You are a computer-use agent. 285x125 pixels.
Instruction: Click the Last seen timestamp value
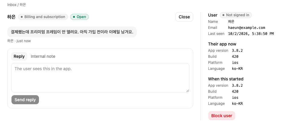(x=251, y=34)
